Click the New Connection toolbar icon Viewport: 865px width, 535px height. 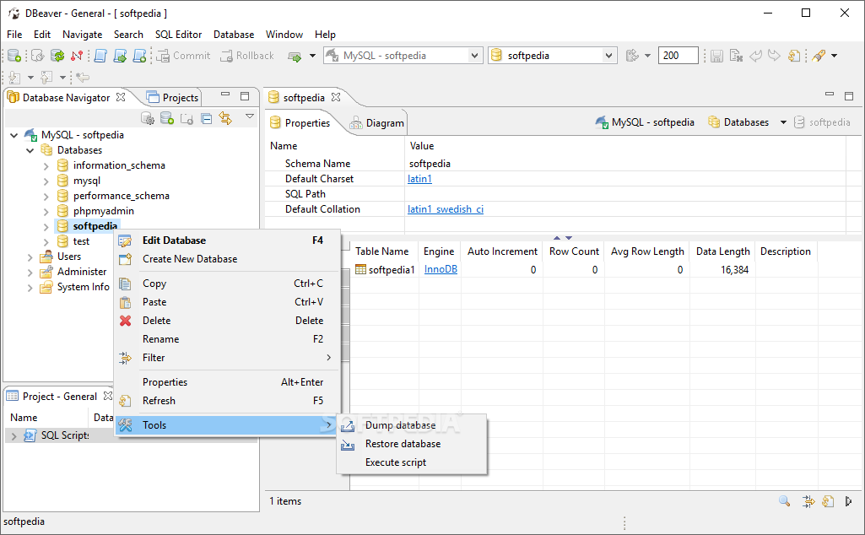[14, 56]
